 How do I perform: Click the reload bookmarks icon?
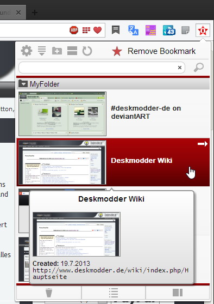[87, 51]
